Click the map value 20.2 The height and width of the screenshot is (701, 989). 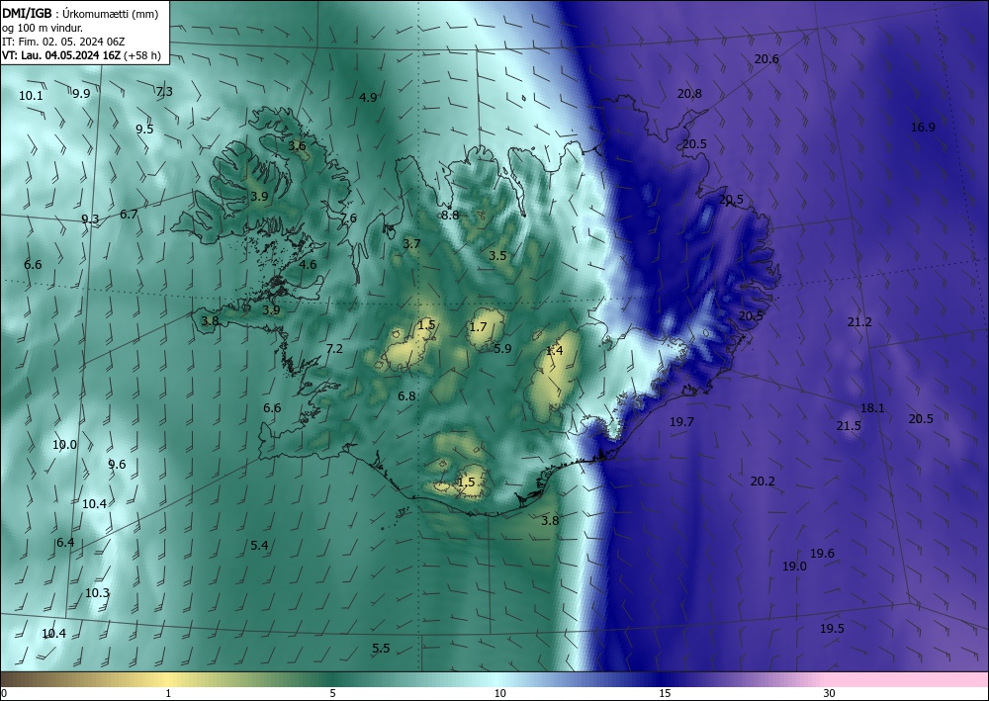coord(763,482)
